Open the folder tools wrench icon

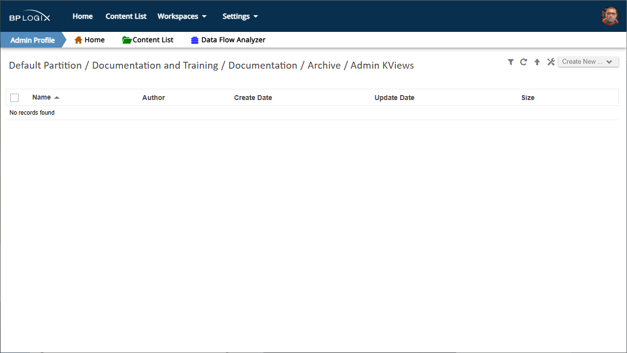(x=551, y=62)
